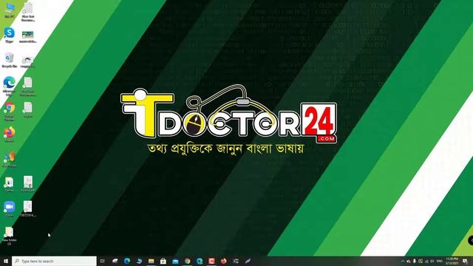Show hidden system tray icons

(x=402, y=261)
